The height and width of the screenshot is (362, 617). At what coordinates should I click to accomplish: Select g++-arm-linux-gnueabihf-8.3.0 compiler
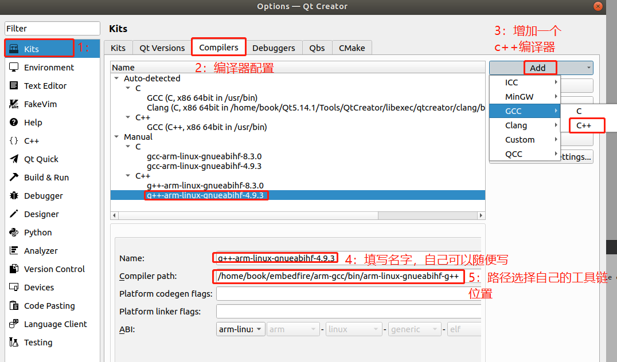[x=205, y=186]
